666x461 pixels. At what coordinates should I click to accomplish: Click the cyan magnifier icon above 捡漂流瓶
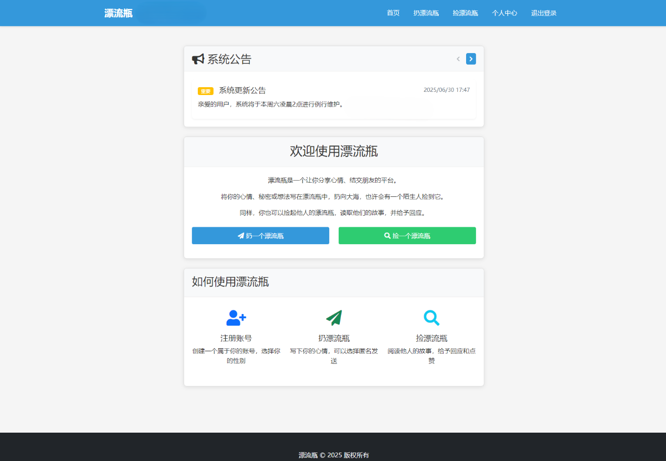click(x=431, y=318)
